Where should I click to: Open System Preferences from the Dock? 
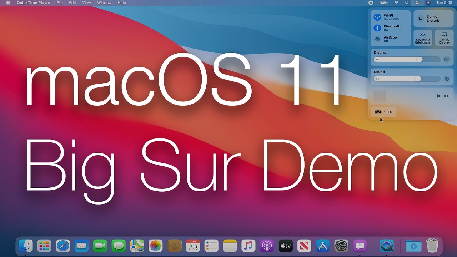[341, 246]
